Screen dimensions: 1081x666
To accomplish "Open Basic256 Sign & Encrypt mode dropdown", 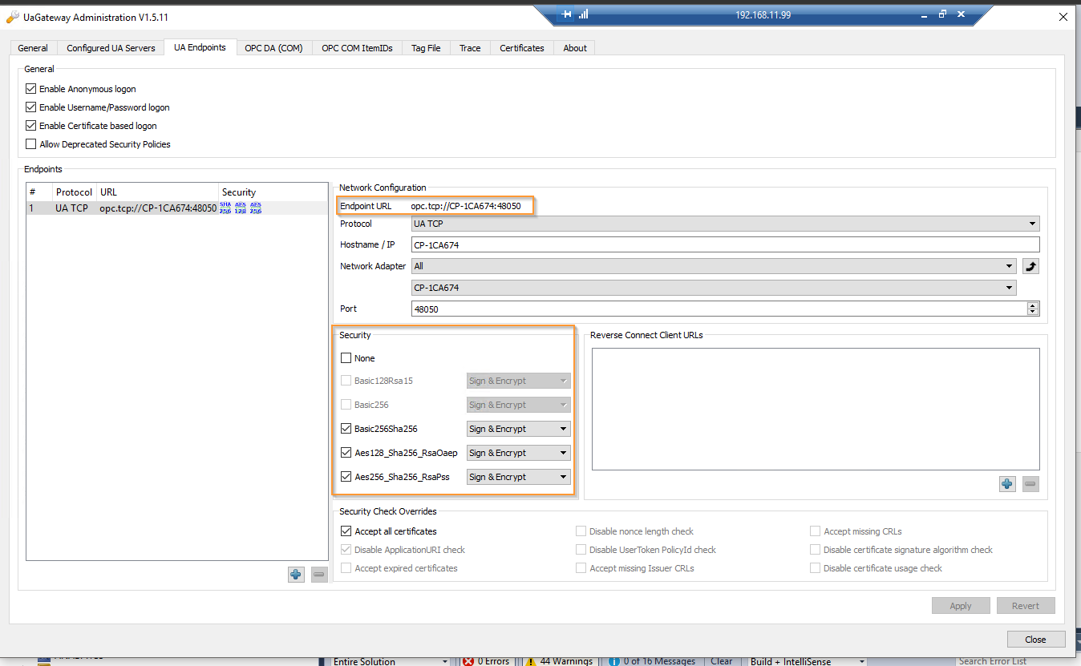I will (518, 405).
